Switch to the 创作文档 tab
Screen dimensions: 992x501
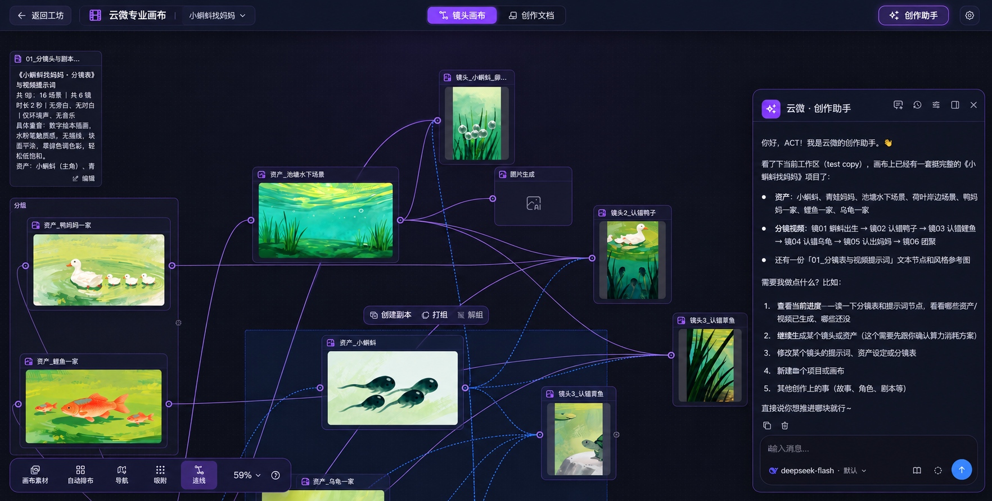tap(531, 15)
